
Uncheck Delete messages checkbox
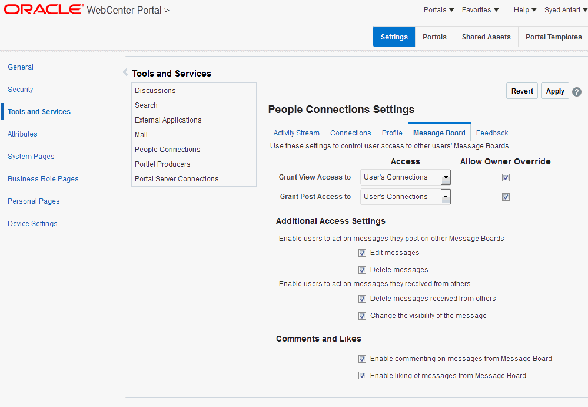point(362,270)
